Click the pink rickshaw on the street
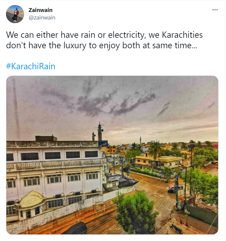This screenshot has width=226, height=241. (175, 189)
